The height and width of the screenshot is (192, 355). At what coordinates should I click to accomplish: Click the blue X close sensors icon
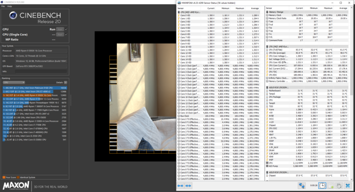pos(348,186)
